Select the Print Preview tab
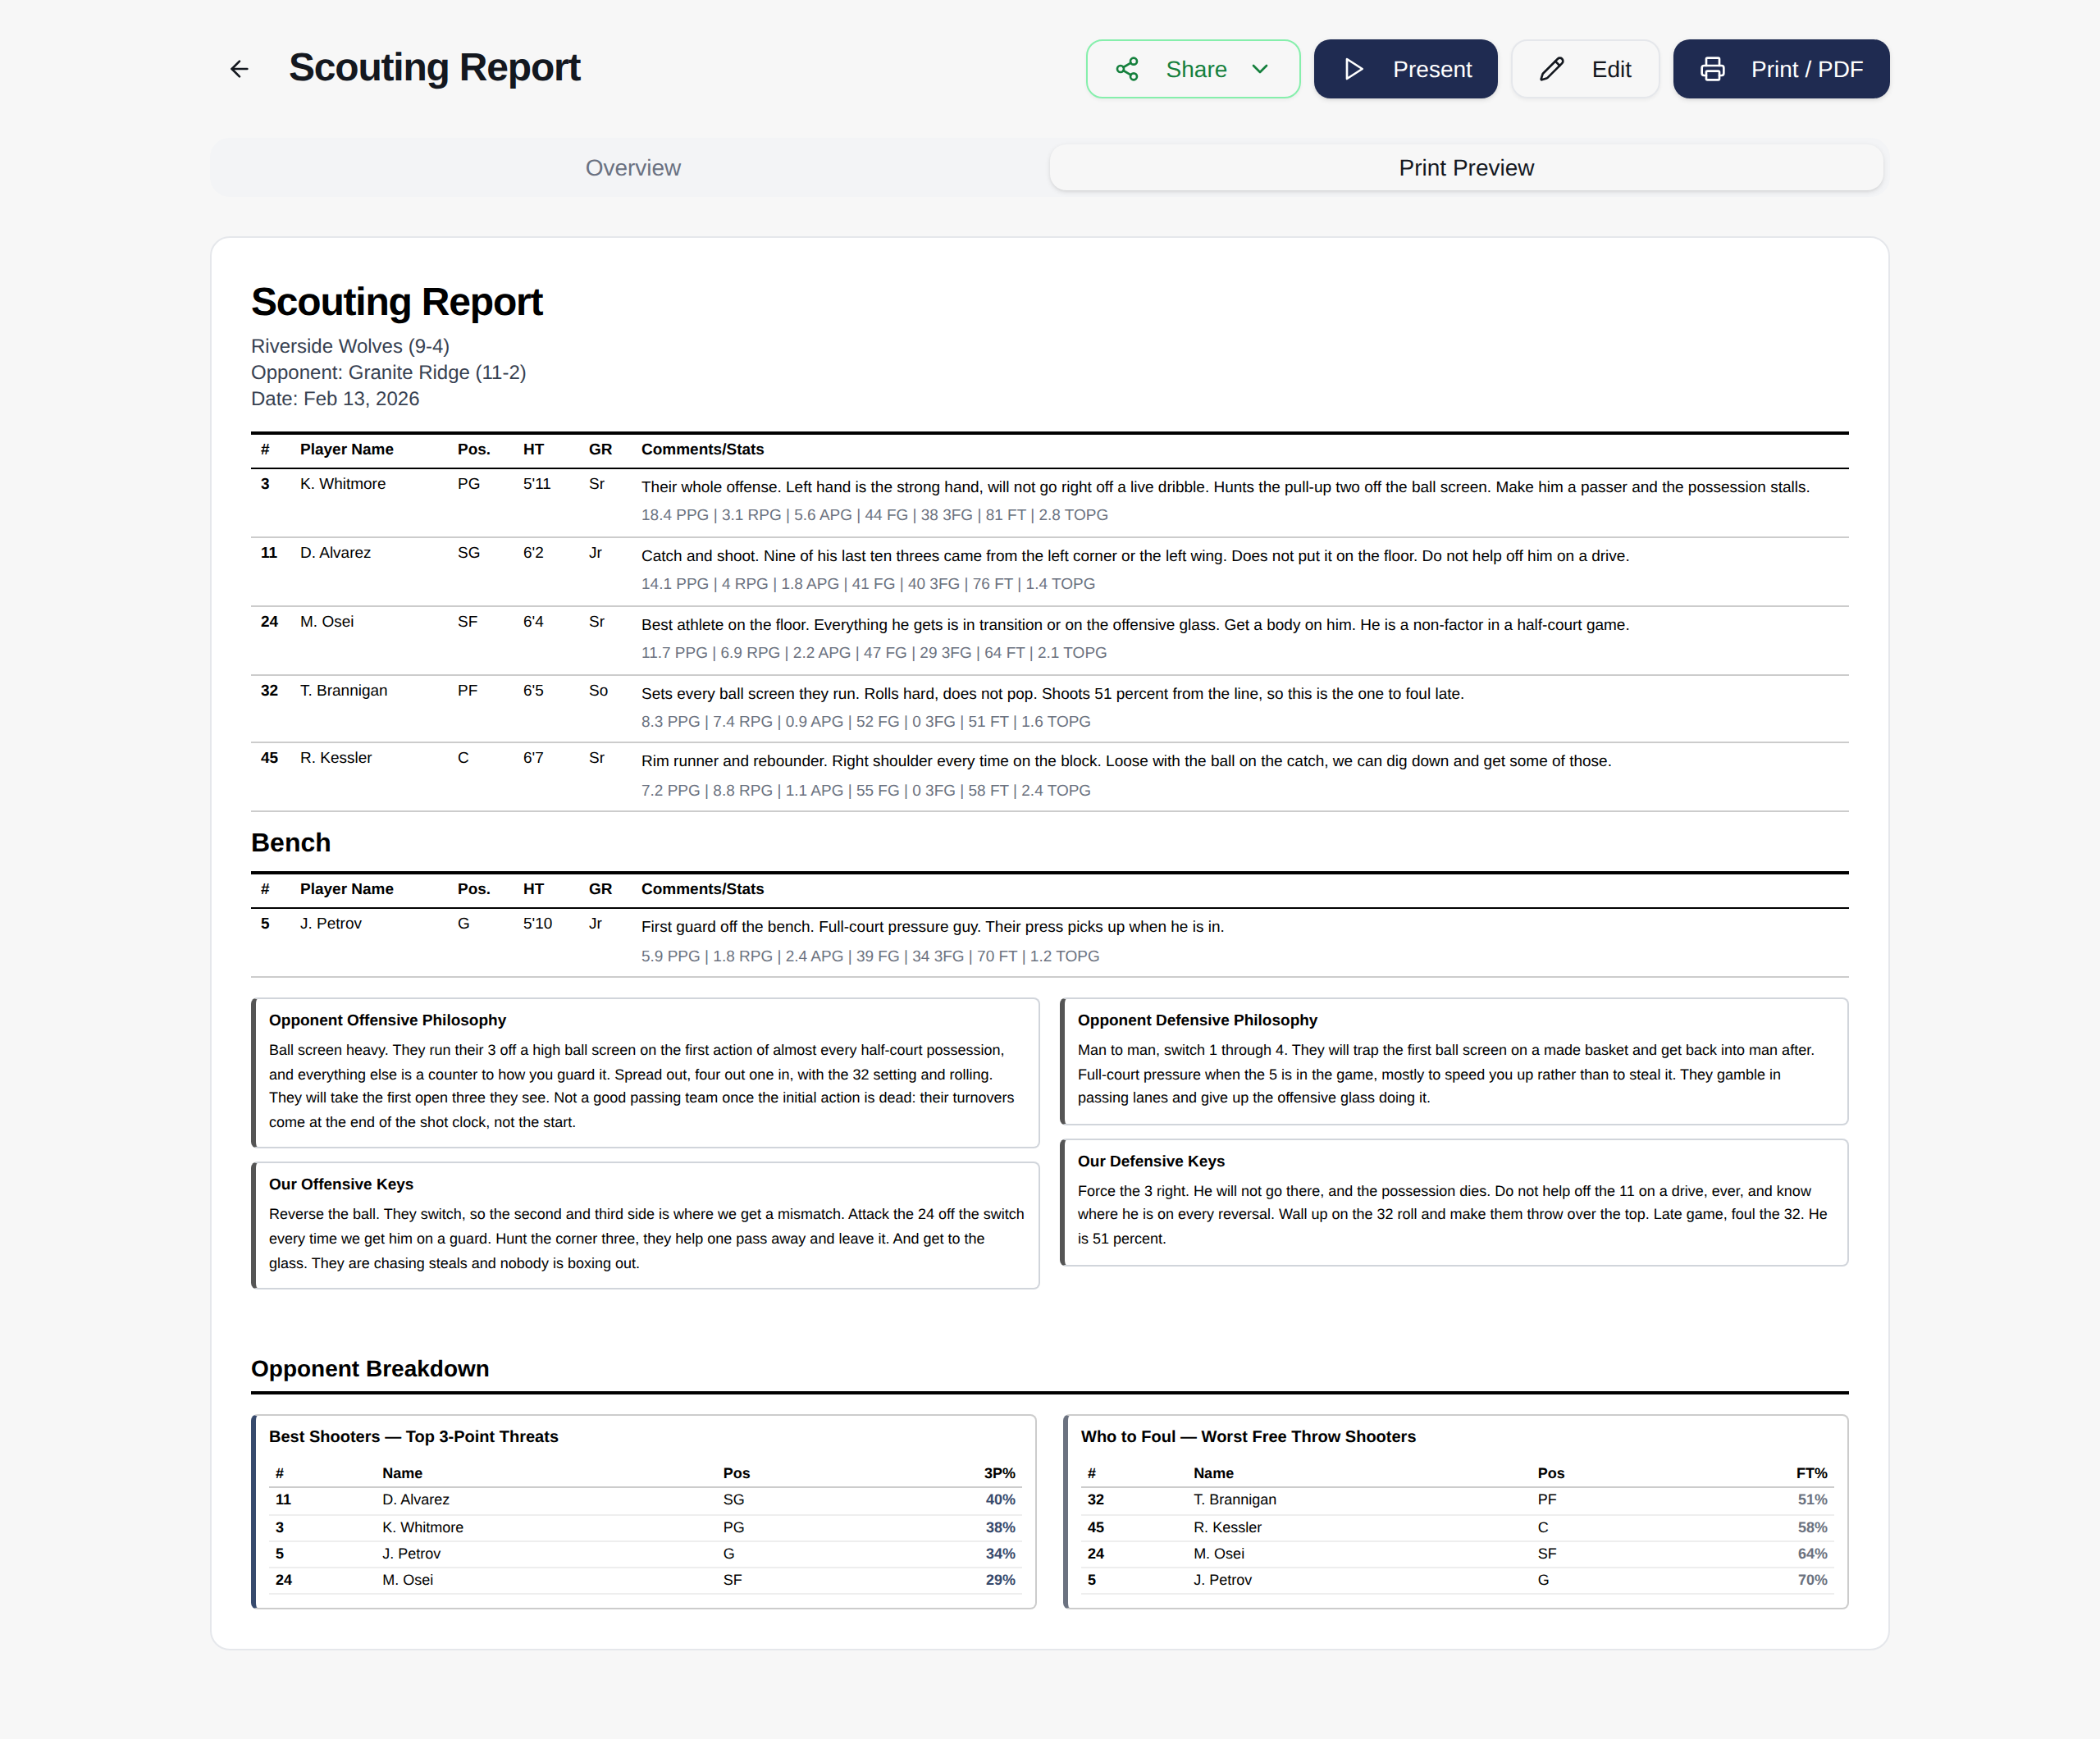Viewport: 2100px width, 1739px height. coord(1466,168)
